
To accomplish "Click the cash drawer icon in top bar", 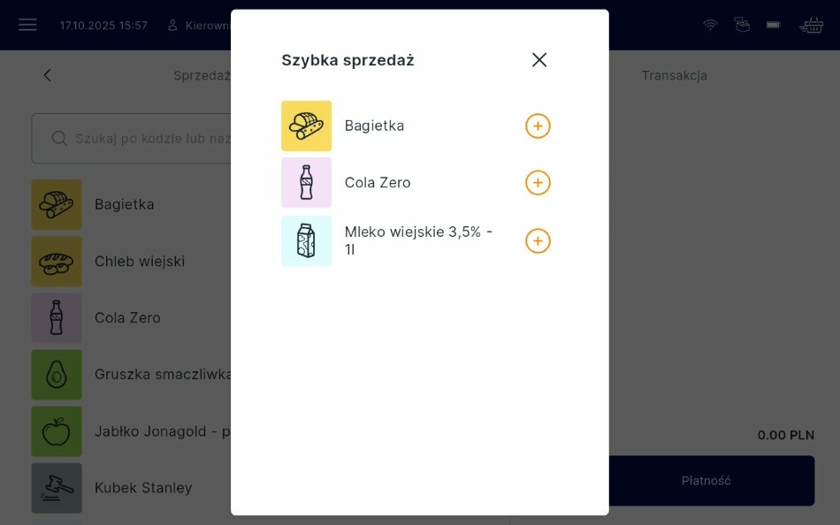I will click(x=742, y=25).
